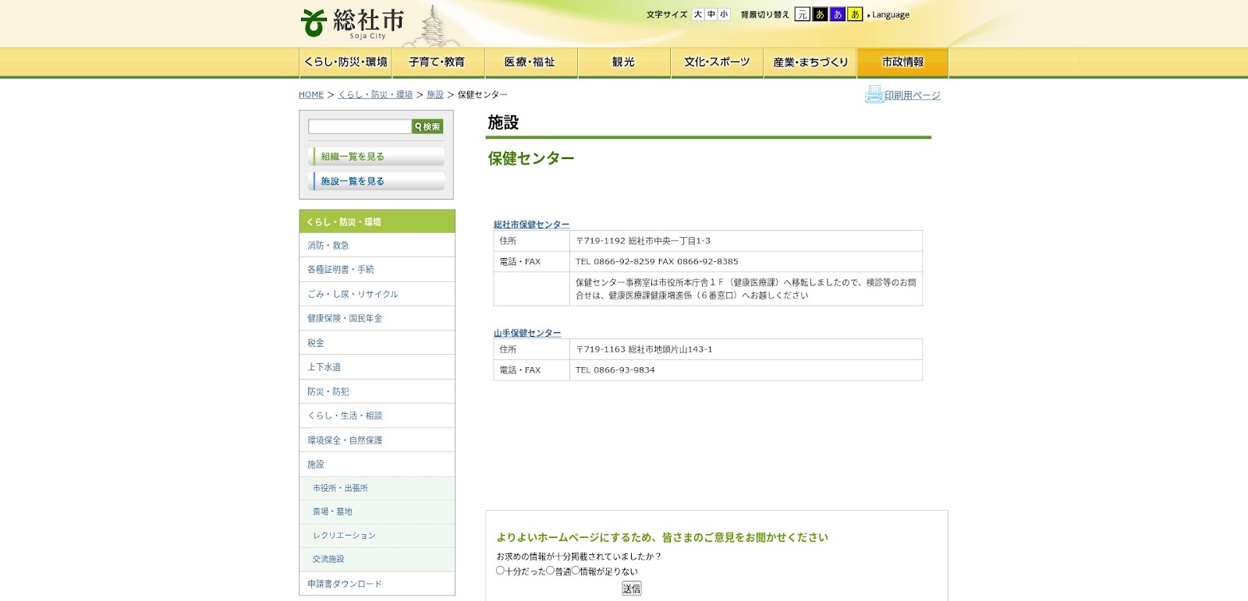Select 普通 radio button

point(550,571)
